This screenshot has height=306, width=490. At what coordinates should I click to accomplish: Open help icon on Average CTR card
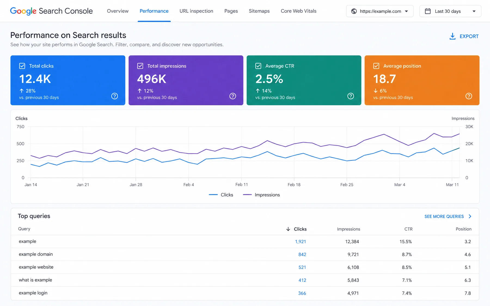351,96
